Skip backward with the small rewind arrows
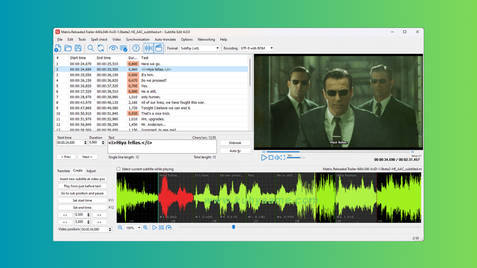Image resolution: width=477 pixels, height=268 pixels. tap(264, 152)
